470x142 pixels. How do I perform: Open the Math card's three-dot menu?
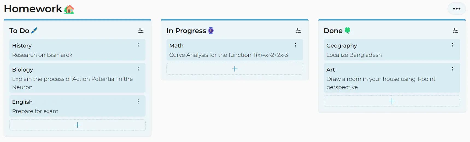[295, 45]
